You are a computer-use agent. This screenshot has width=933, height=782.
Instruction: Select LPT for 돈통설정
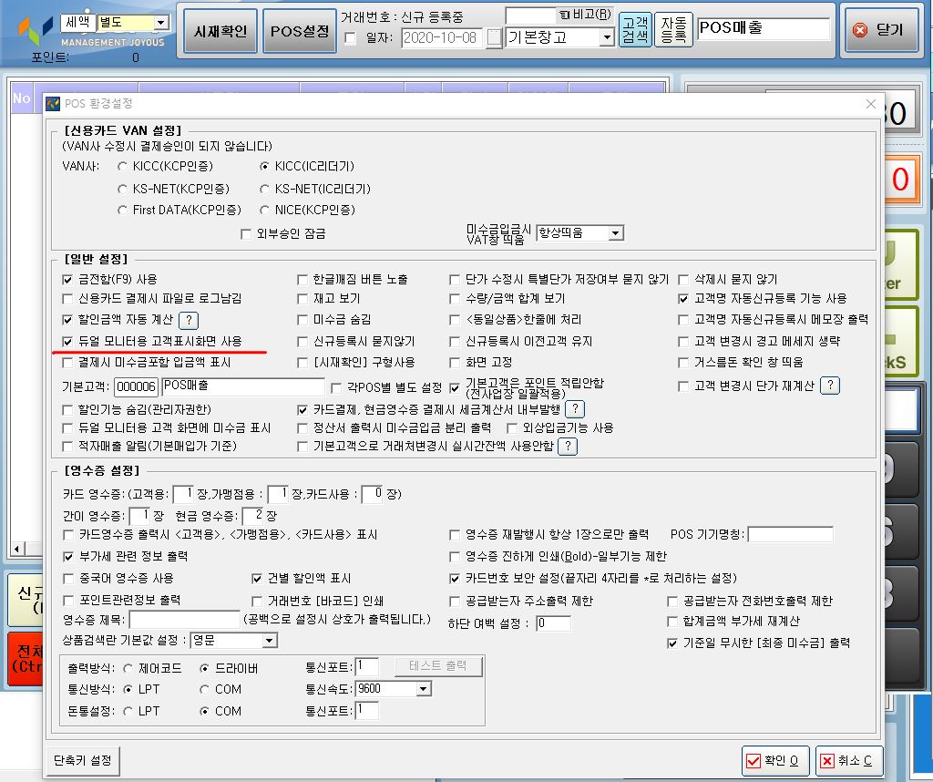(128, 711)
